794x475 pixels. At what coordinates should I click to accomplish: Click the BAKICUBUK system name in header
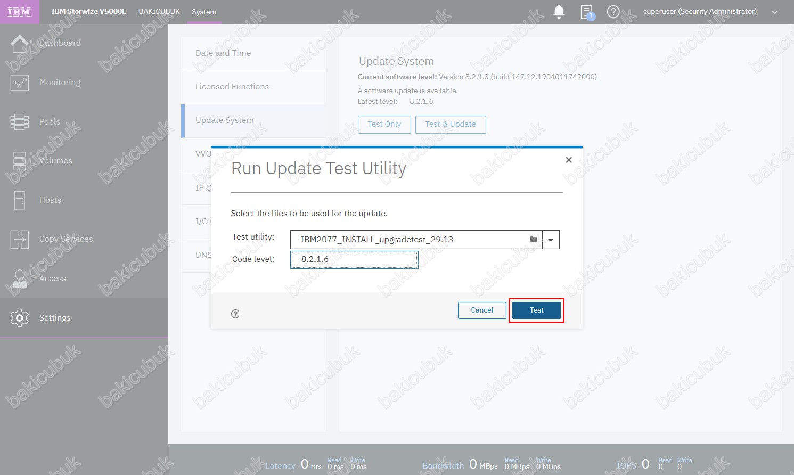(159, 11)
